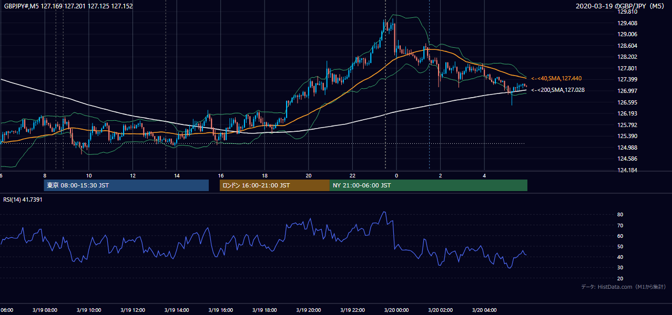This screenshot has width=672, height=315.
Task: Click price axis value 125.390
Action: click(x=627, y=136)
